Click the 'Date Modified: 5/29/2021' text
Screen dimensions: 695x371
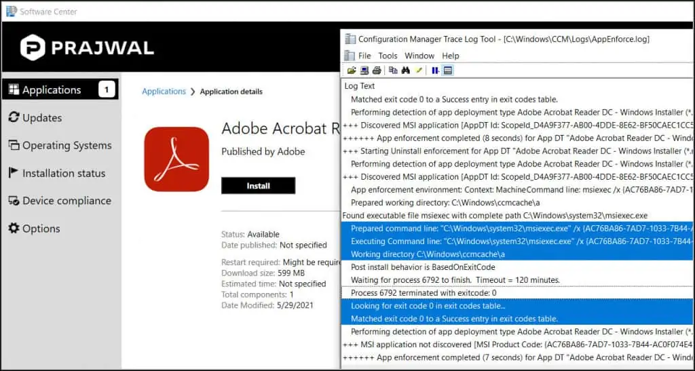click(267, 305)
